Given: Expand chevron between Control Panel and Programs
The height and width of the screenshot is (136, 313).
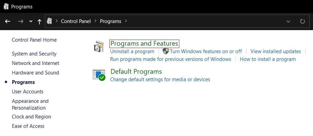Looking at the screenshot, I should point(95,21).
